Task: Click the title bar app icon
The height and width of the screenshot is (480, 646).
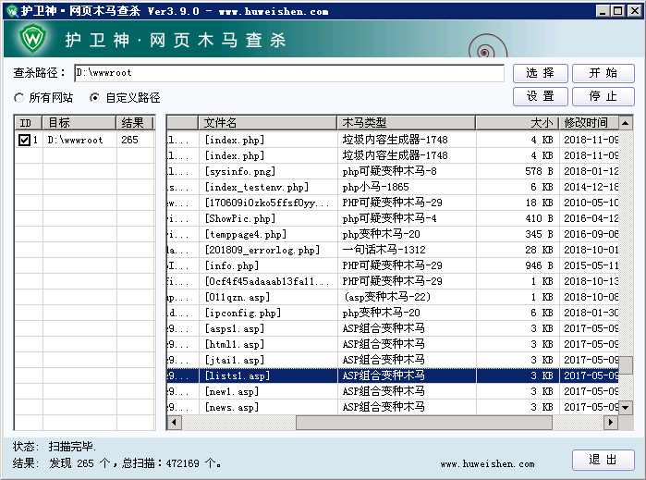Action: click(12, 11)
